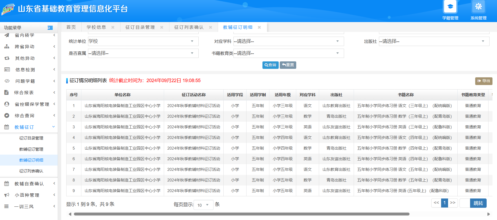Image resolution: width=497 pixels, height=220 pixels.
Task: Select page 1 in pagination
Action: [x=444, y=203]
